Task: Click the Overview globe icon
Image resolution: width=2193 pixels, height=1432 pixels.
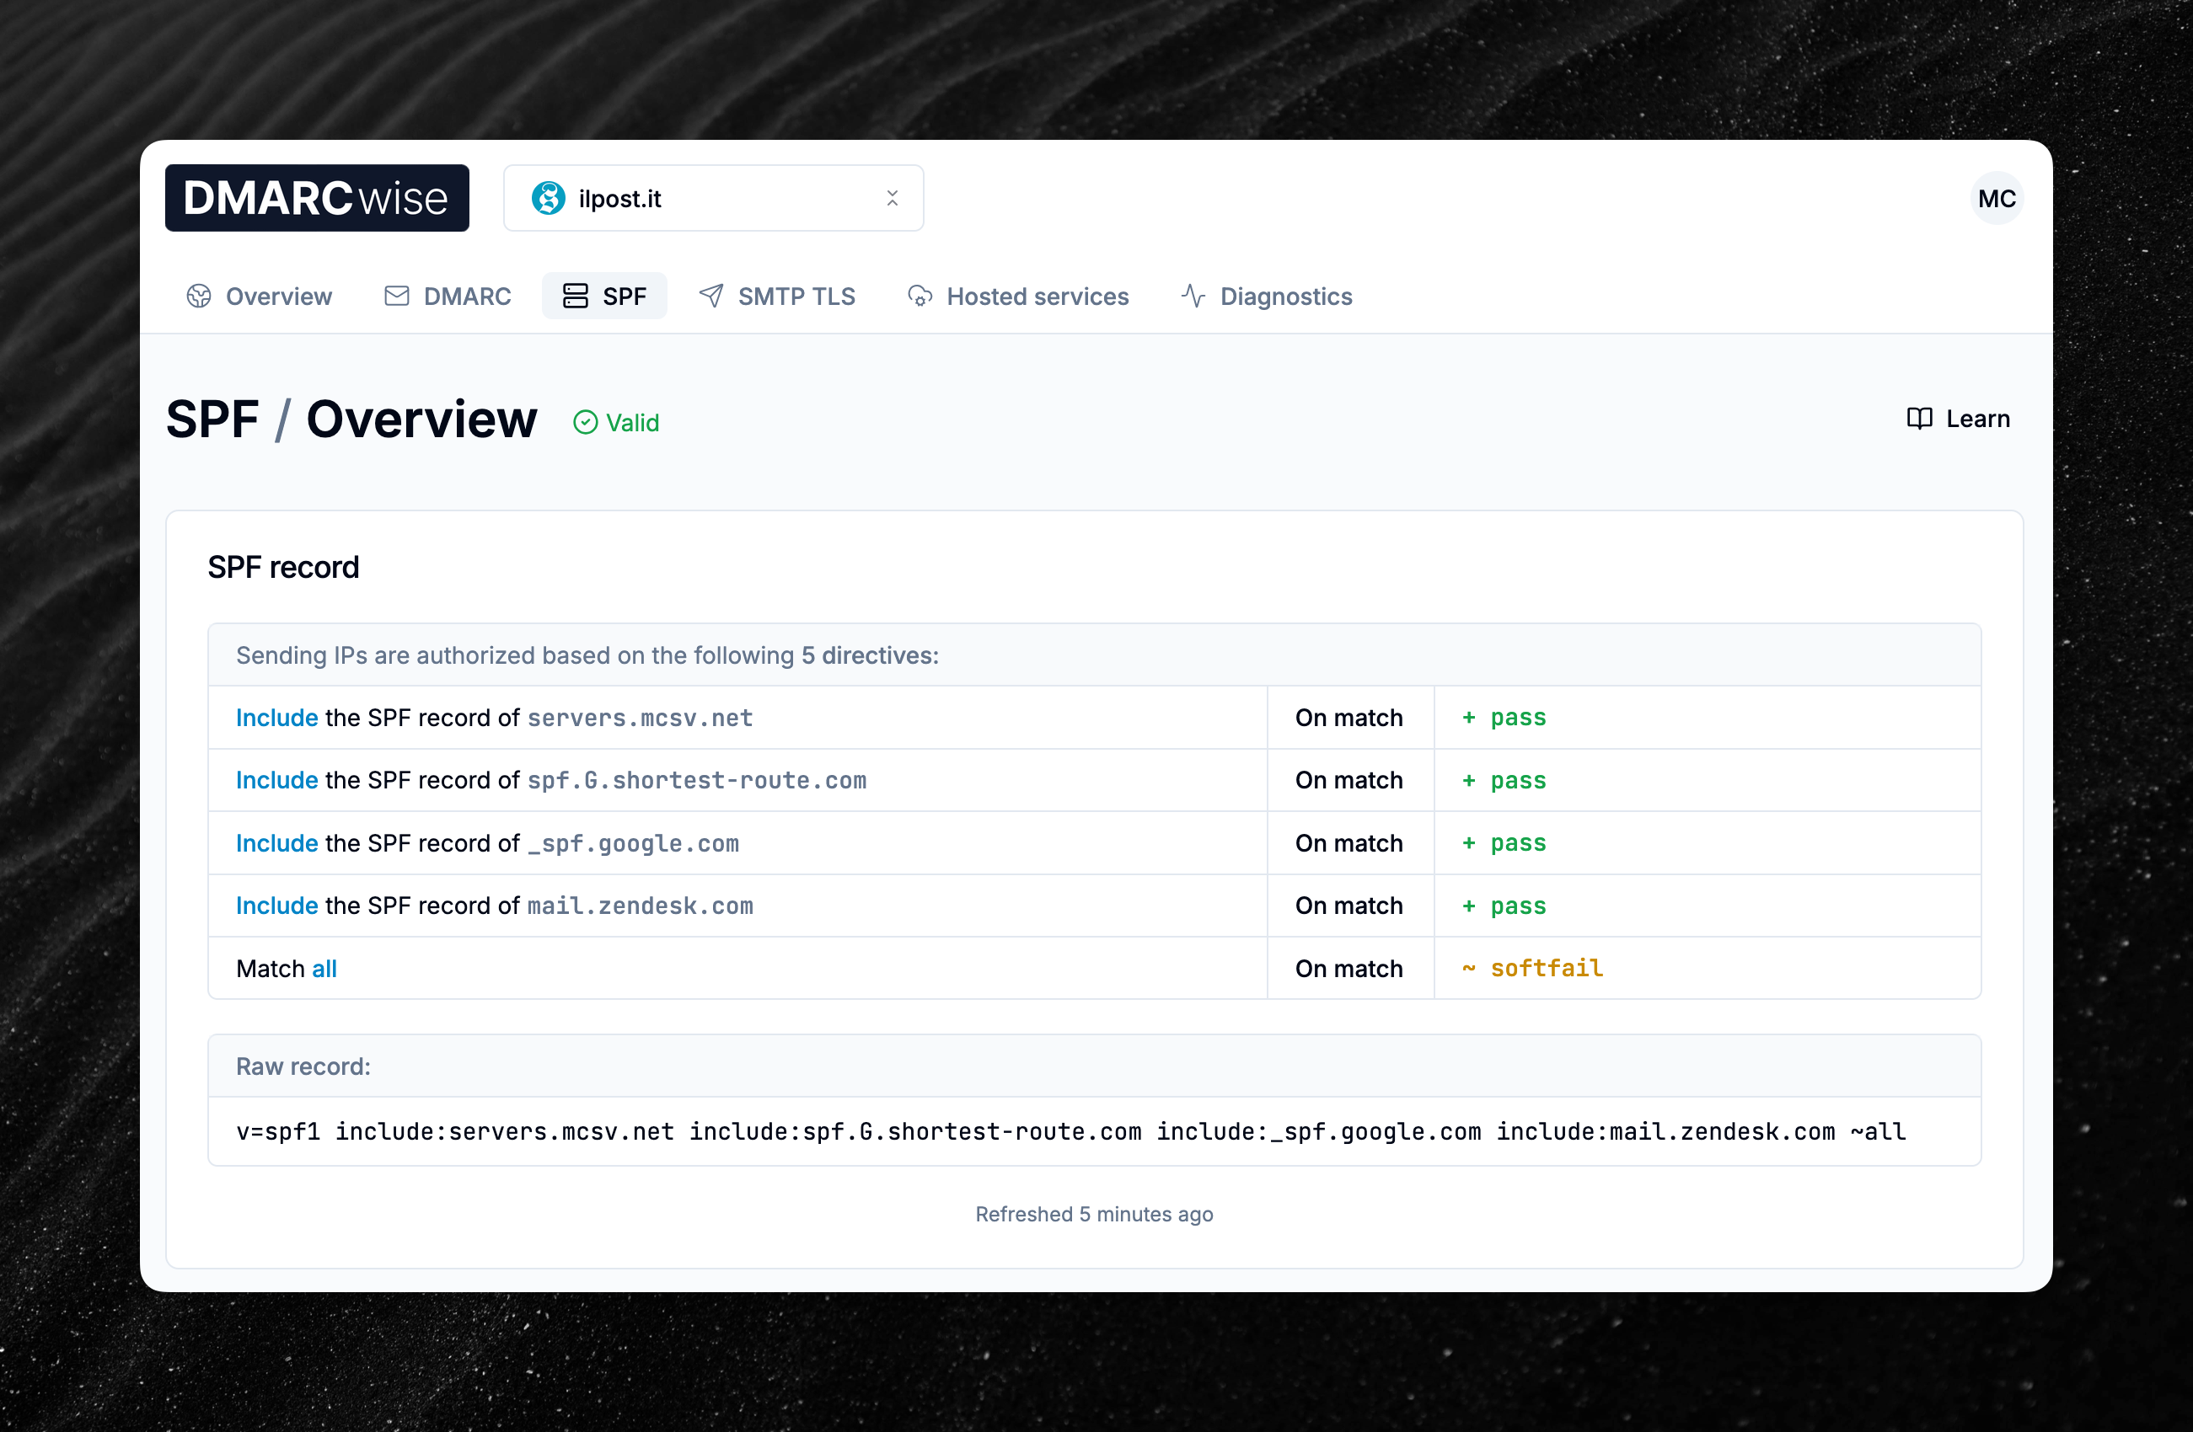Action: 199,296
